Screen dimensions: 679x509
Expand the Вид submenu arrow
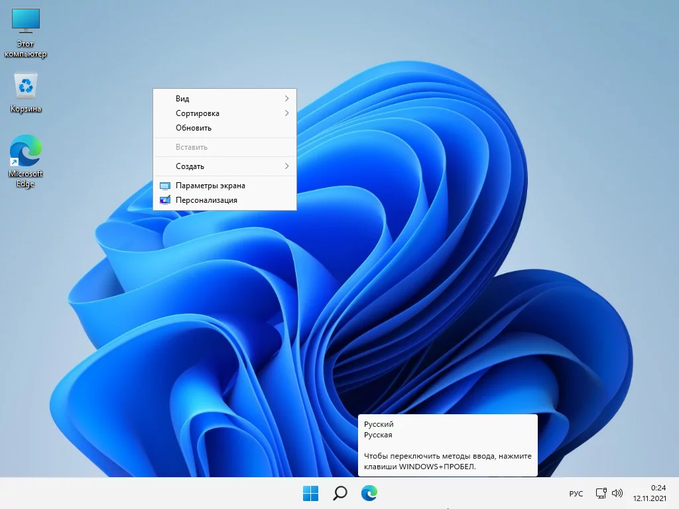pyautogui.click(x=286, y=99)
